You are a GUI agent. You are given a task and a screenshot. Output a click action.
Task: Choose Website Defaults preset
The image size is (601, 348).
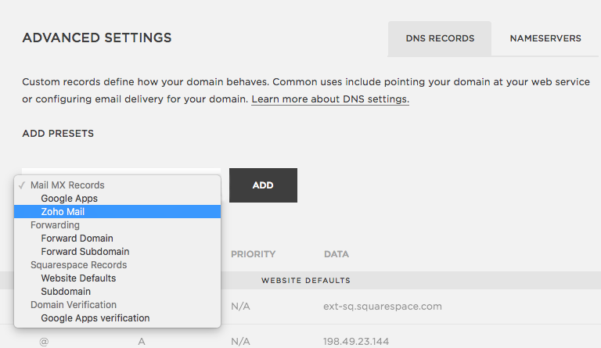coord(78,278)
